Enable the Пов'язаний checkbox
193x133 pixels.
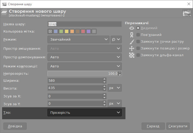(138, 35)
